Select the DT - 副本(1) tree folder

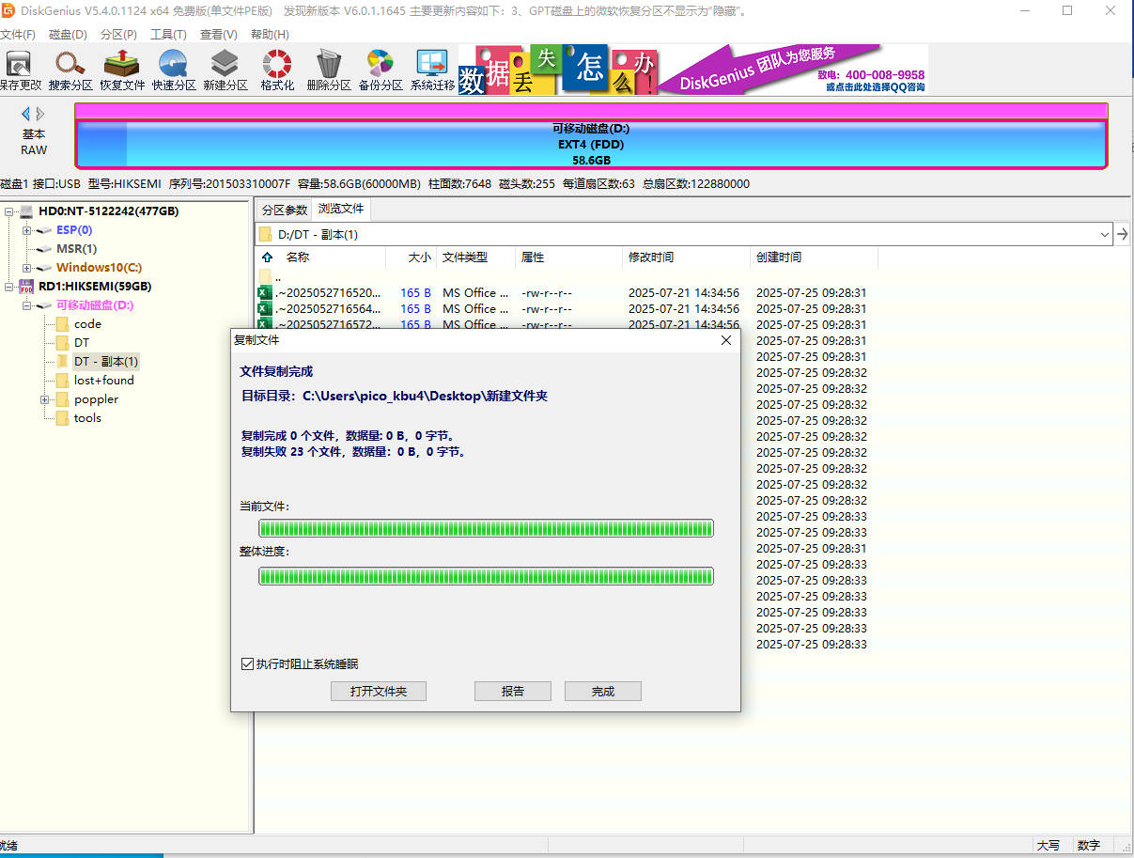coord(106,362)
